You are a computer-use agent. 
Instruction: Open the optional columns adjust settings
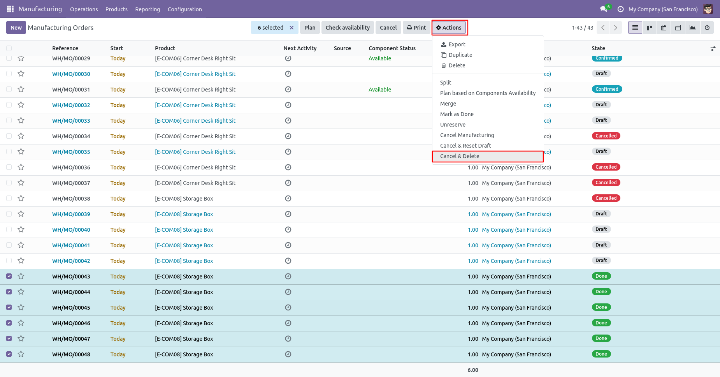tap(713, 49)
